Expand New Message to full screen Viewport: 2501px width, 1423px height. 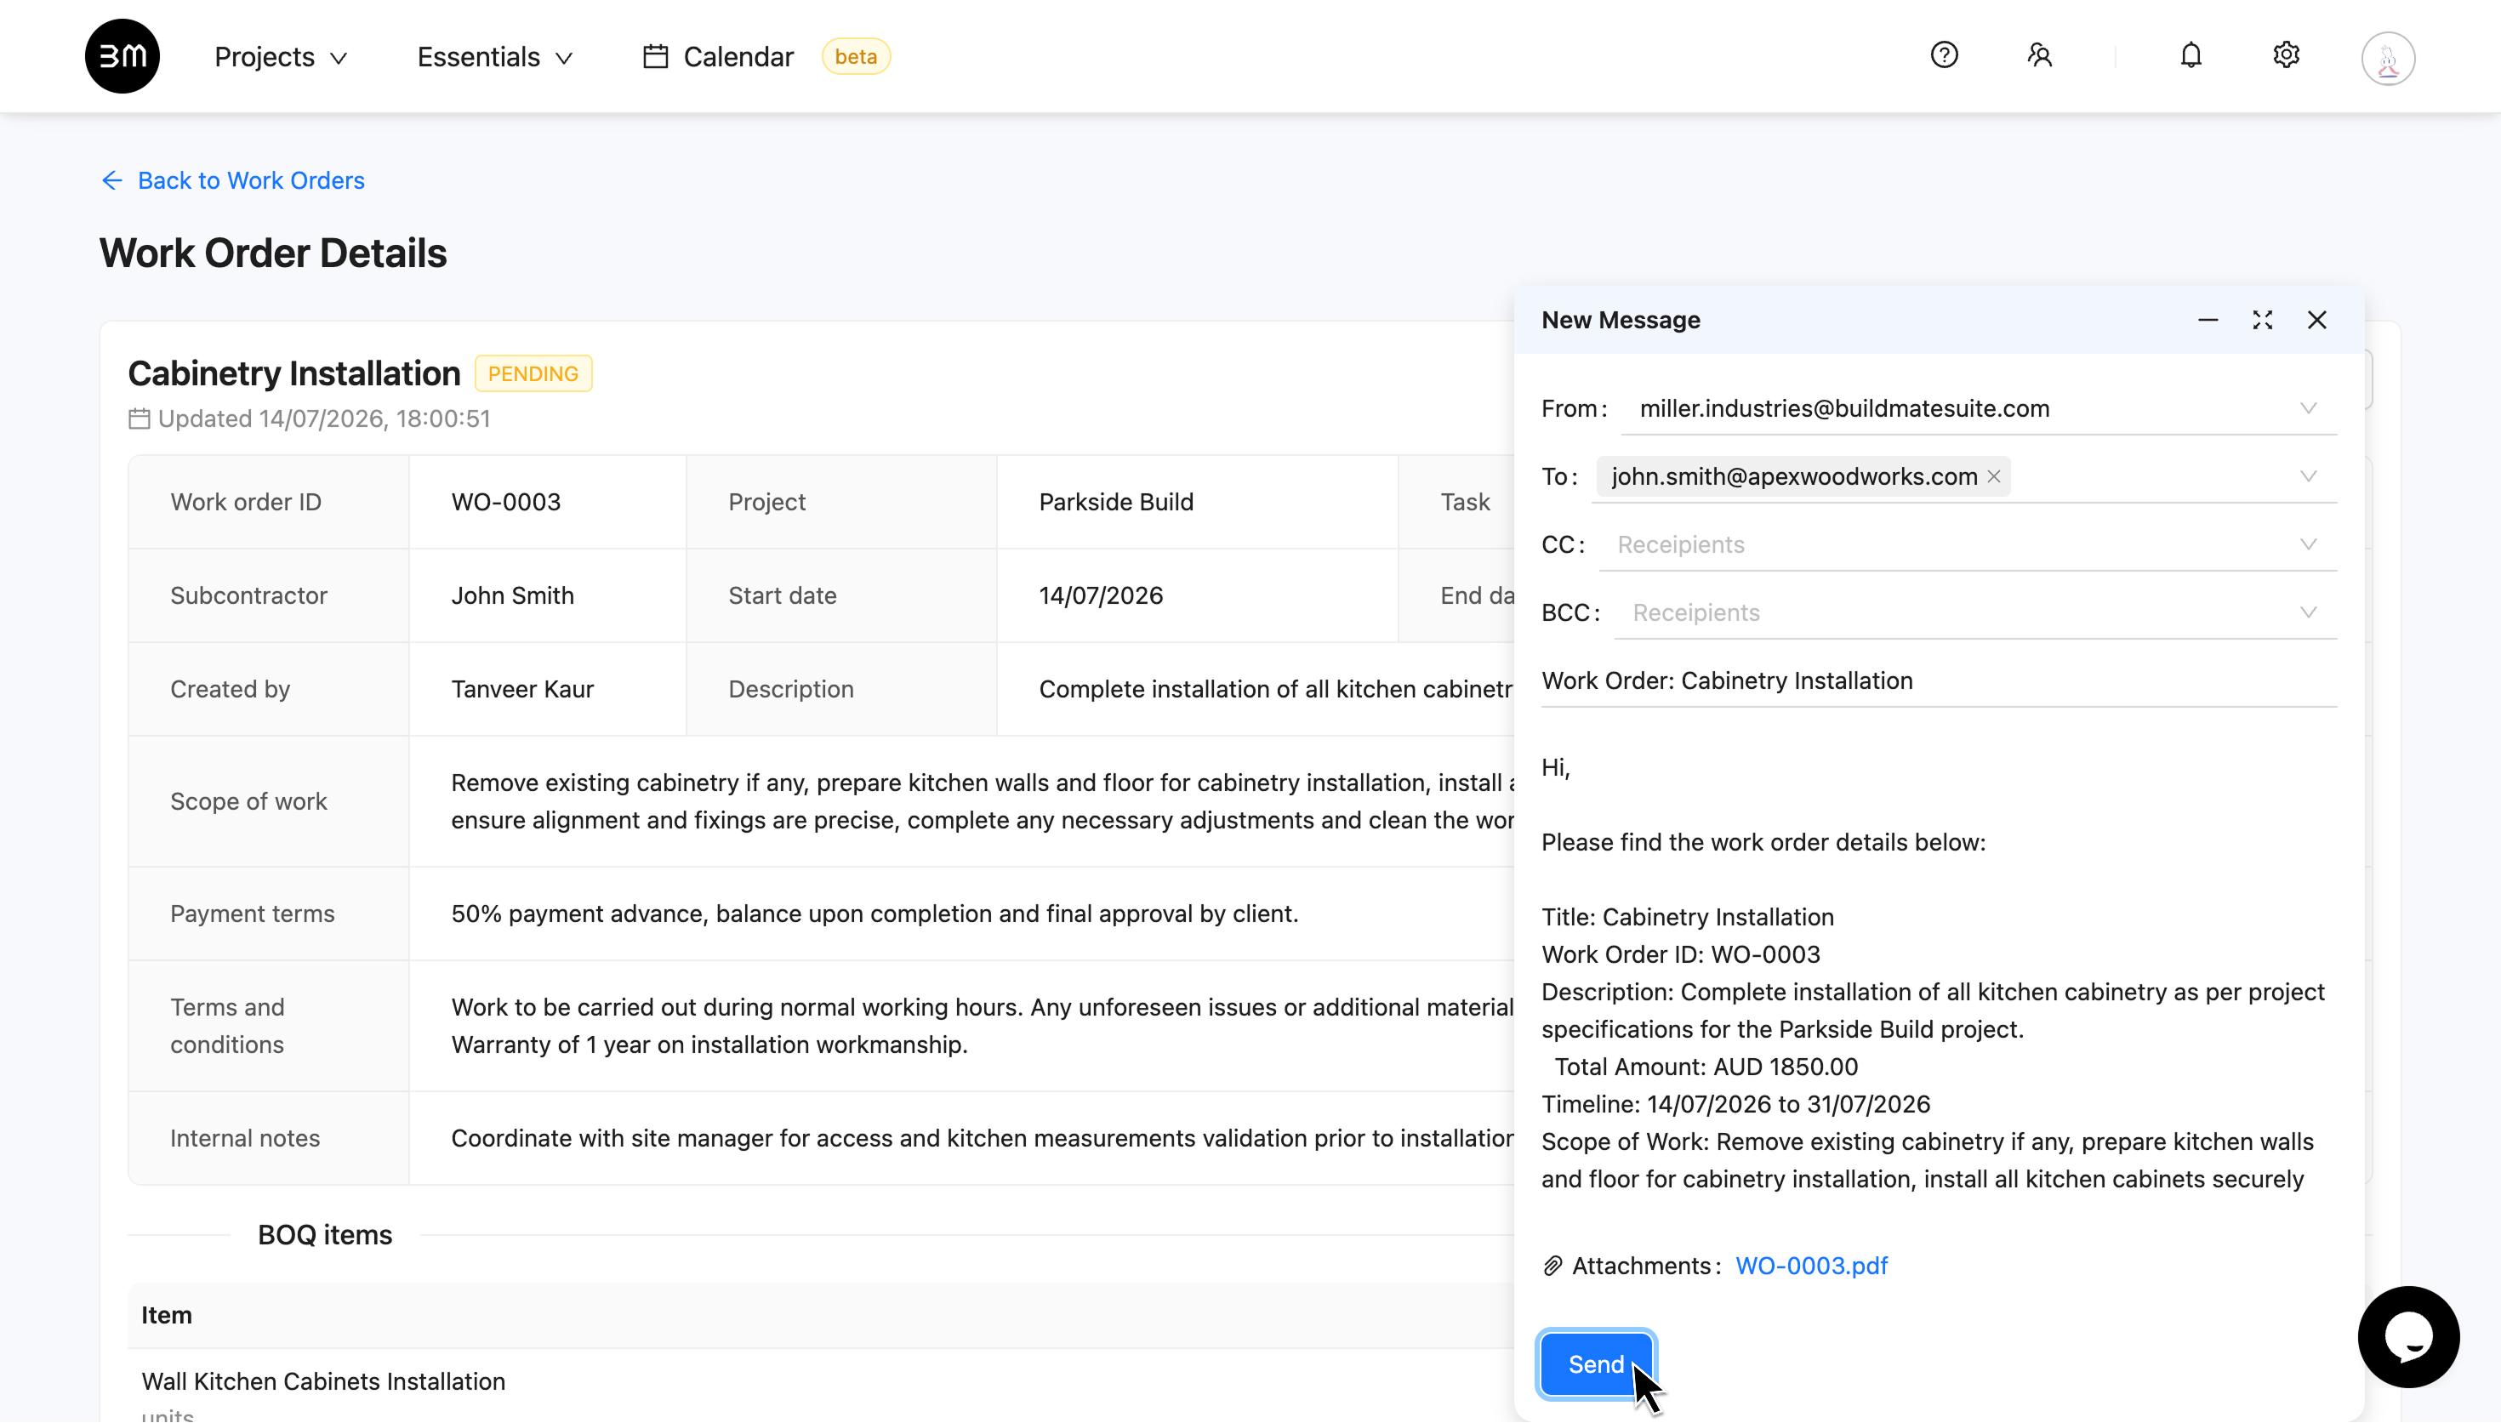click(x=2263, y=320)
